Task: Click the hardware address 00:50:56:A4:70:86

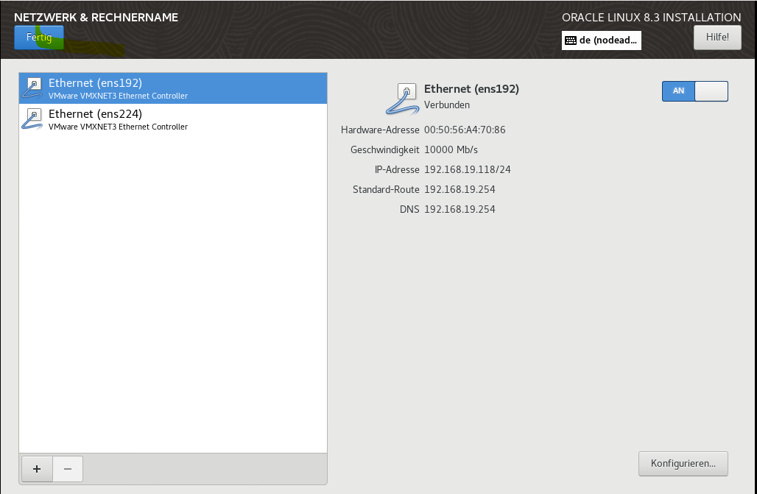Action: pos(465,130)
